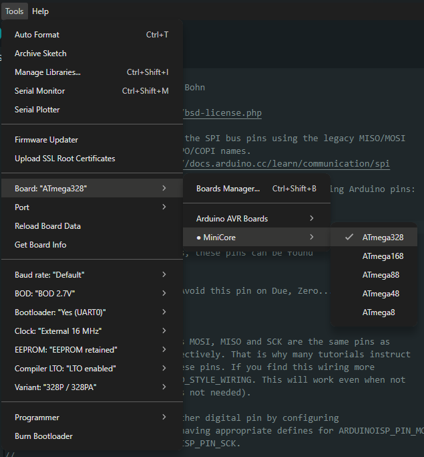The image size is (424, 457).
Task: Open the bsd-license.php link in the editor
Action: 222,113
